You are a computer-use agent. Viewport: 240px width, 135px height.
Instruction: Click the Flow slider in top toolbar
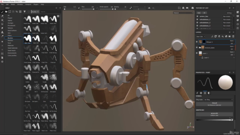coord(88,9)
